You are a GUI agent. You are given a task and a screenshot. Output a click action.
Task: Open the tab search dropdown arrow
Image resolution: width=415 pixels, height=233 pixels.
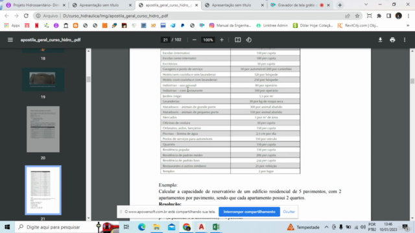(x=366, y=5)
